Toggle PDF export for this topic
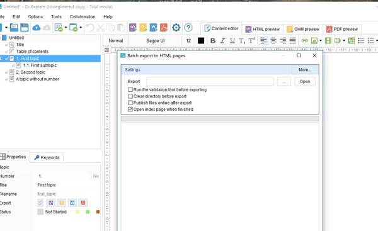This screenshot has width=378, height=231. [83, 203]
